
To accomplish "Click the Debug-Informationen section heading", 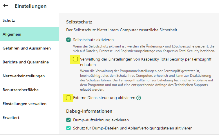I will pos(89,111).
